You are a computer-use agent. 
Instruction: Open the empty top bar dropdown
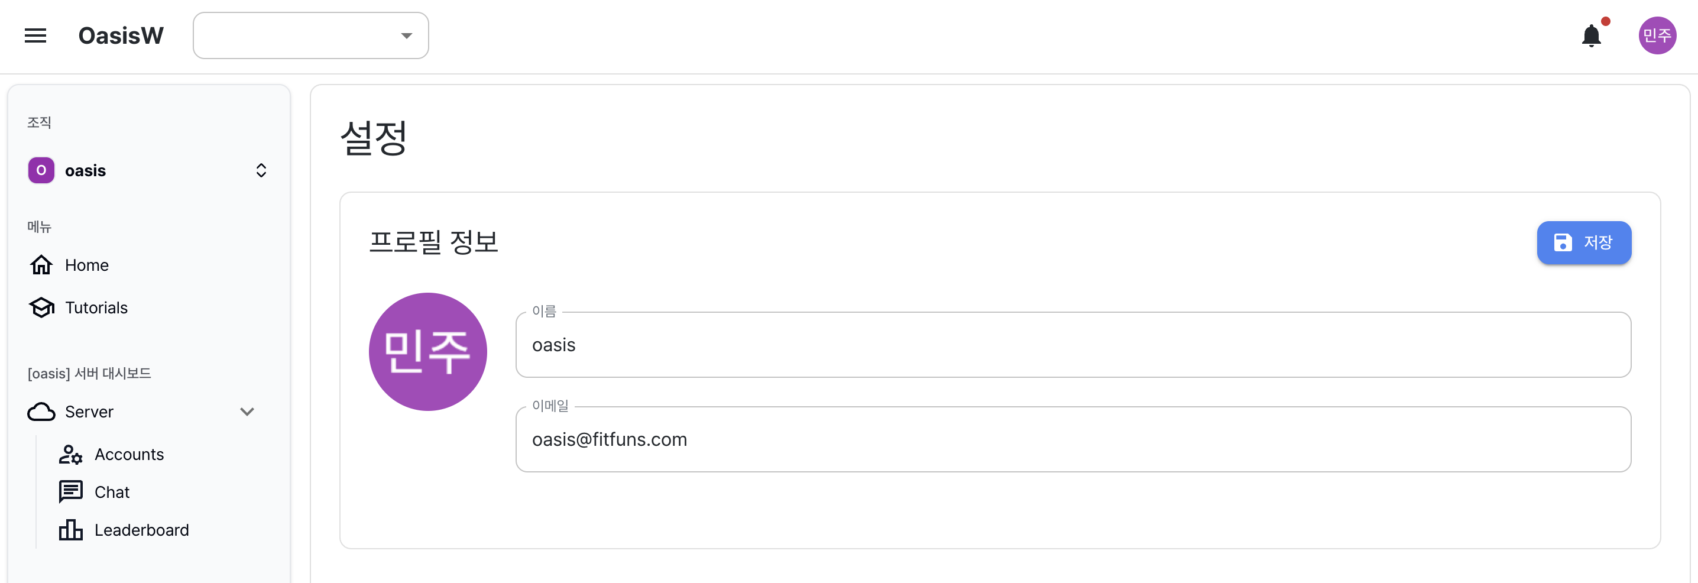pos(310,35)
